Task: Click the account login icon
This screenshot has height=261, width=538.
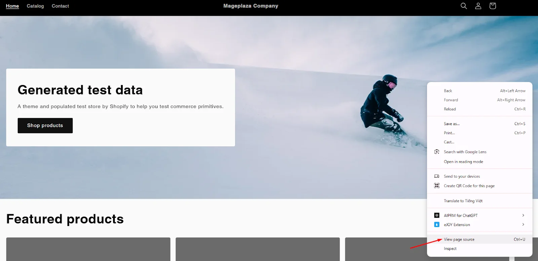Action: [478, 6]
